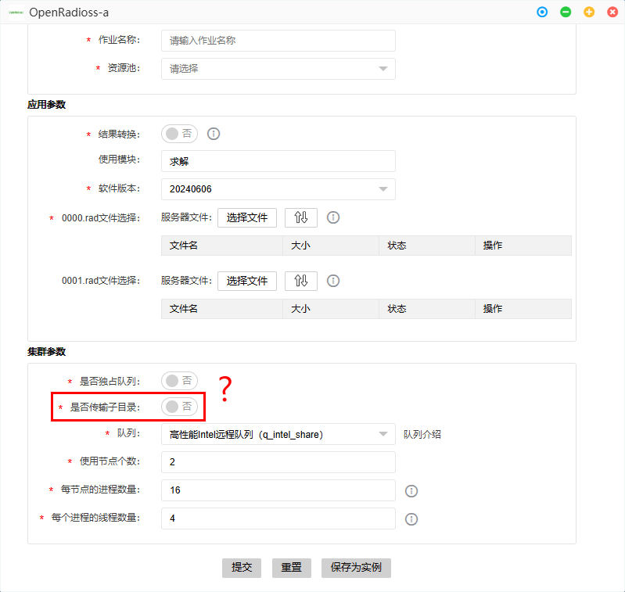This screenshot has width=625, height=592.
Task: Click 状态 column header in 0000.rad table
Action: click(427, 246)
